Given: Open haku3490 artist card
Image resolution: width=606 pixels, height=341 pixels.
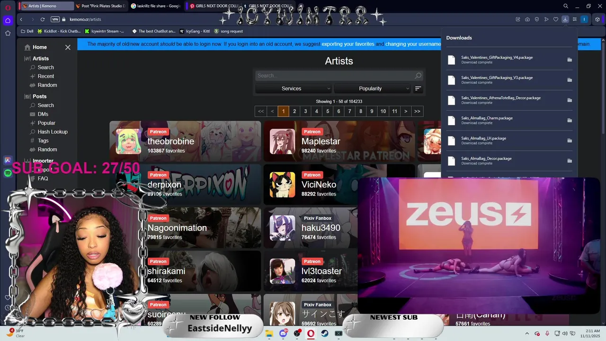Looking at the screenshot, I should [311, 227].
